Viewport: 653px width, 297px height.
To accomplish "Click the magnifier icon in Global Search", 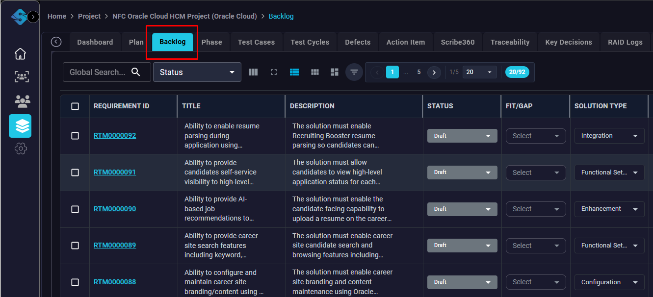I will tap(136, 72).
